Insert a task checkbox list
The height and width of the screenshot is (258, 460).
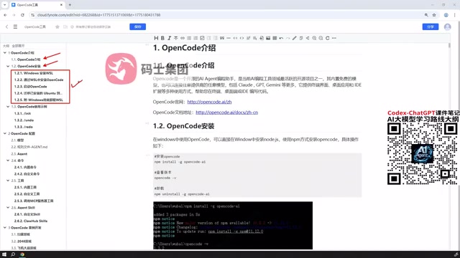coord(202,38)
